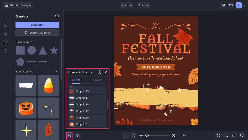This screenshot has height=140, width=248.
Task: Click the Search Graphics button
Action: [x=37, y=33]
